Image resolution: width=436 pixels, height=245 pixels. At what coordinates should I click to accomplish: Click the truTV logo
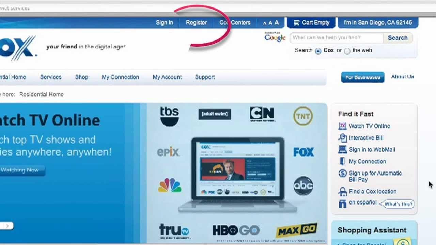[x=174, y=231]
